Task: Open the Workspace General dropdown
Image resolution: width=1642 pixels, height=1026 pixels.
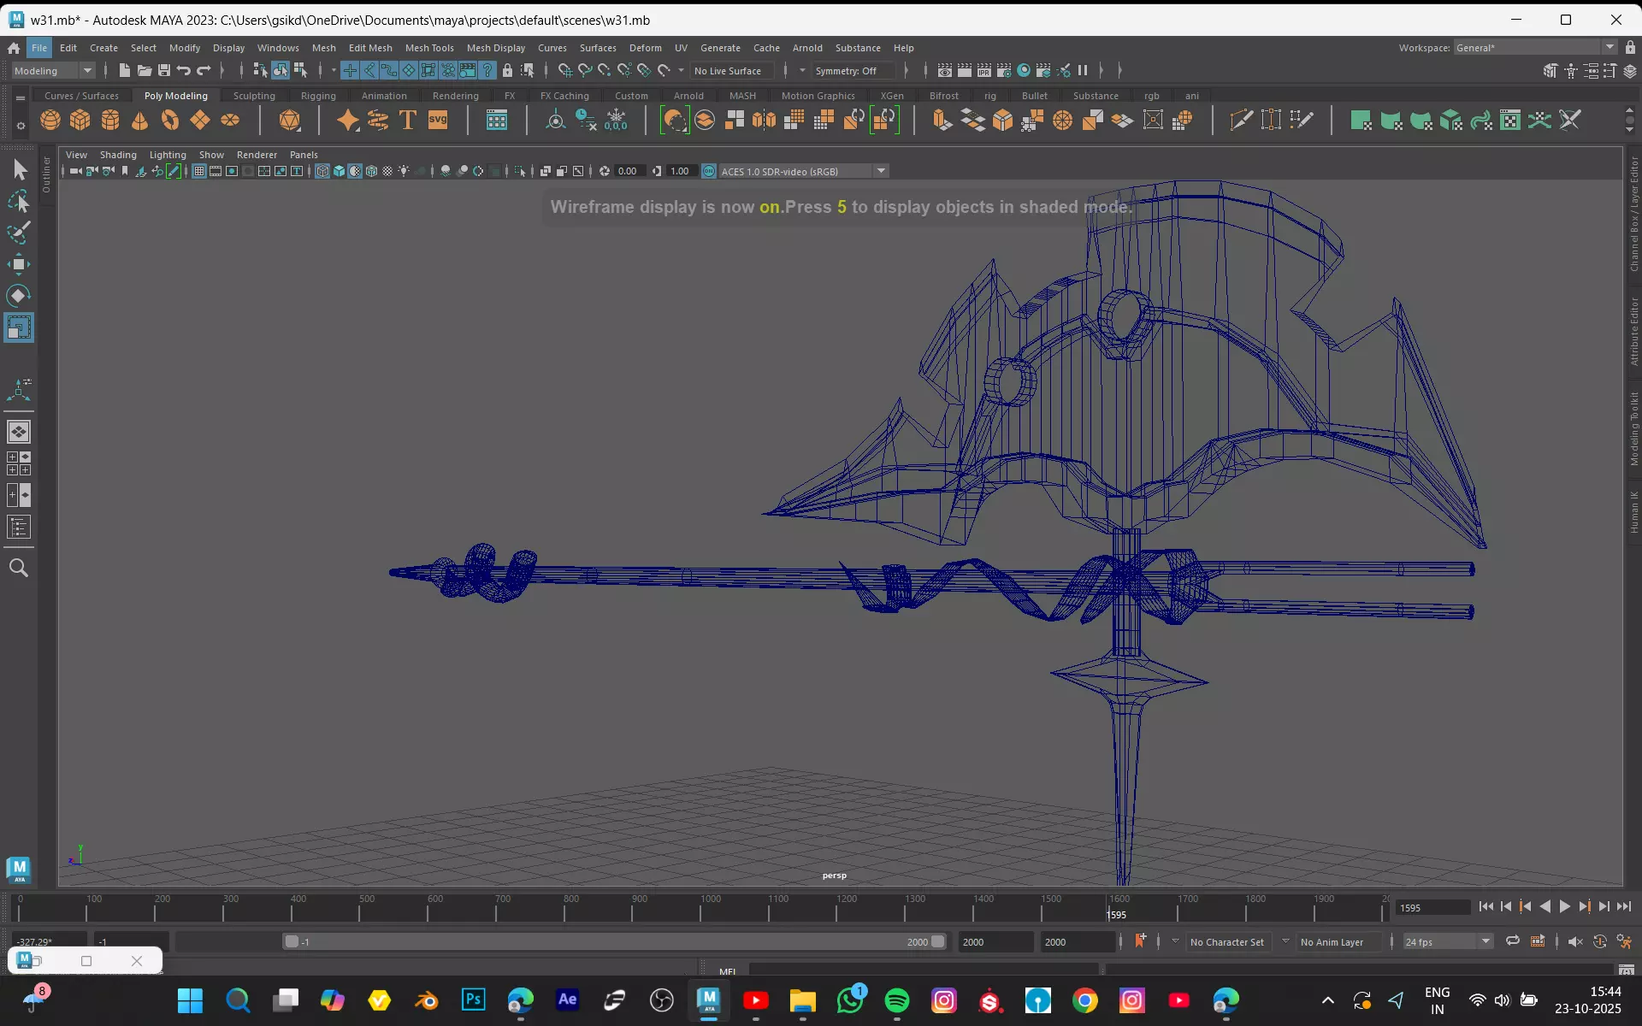Action: pyautogui.click(x=1535, y=47)
